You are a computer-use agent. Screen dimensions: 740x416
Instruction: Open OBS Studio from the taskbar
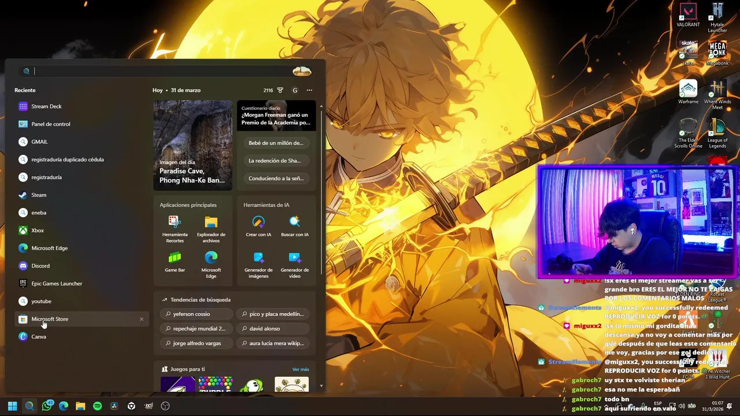click(165, 406)
